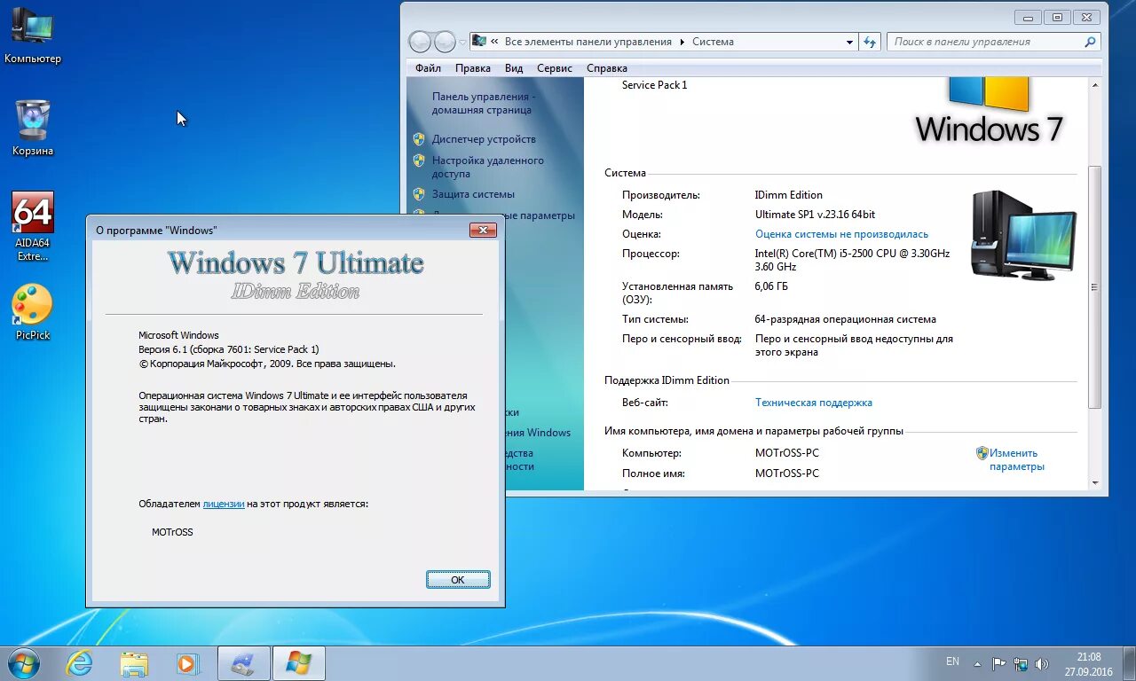Go back in Control Panel window
The image size is (1136, 681).
(420, 42)
